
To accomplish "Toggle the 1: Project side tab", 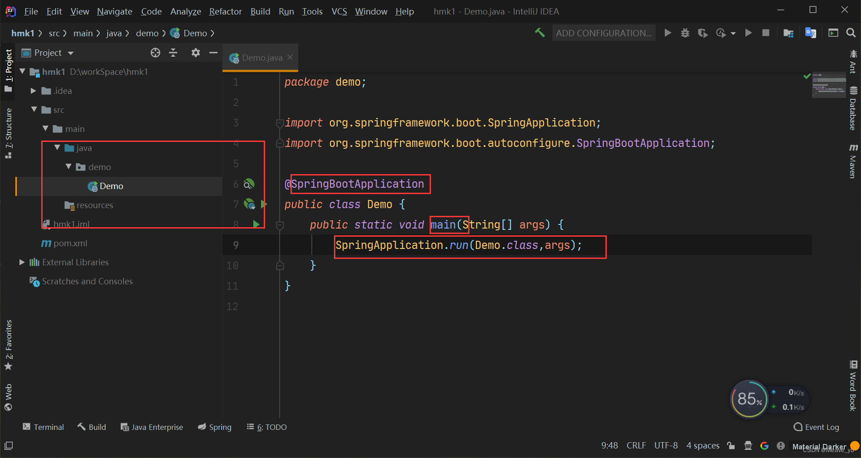I will click(x=9, y=70).
